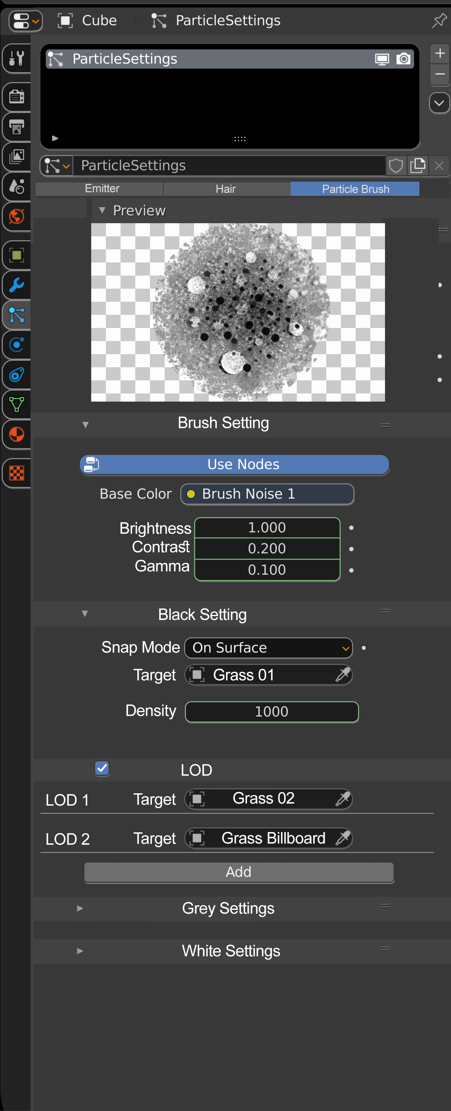
Task: Unlink particle settings with X icon
Action: (x=439, y=166)
